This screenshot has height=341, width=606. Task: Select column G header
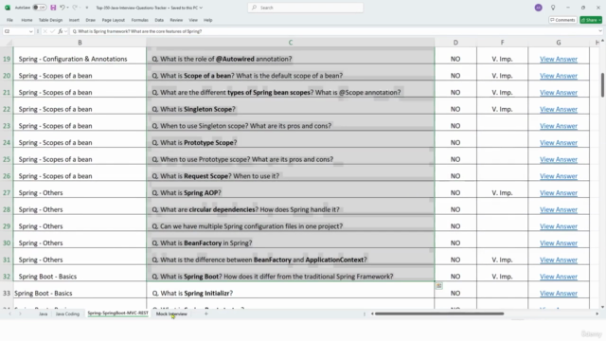pyautogui.click(x=559, y=43)
